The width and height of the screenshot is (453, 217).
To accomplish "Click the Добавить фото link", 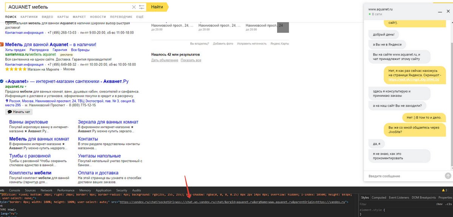I will (223, 44).
